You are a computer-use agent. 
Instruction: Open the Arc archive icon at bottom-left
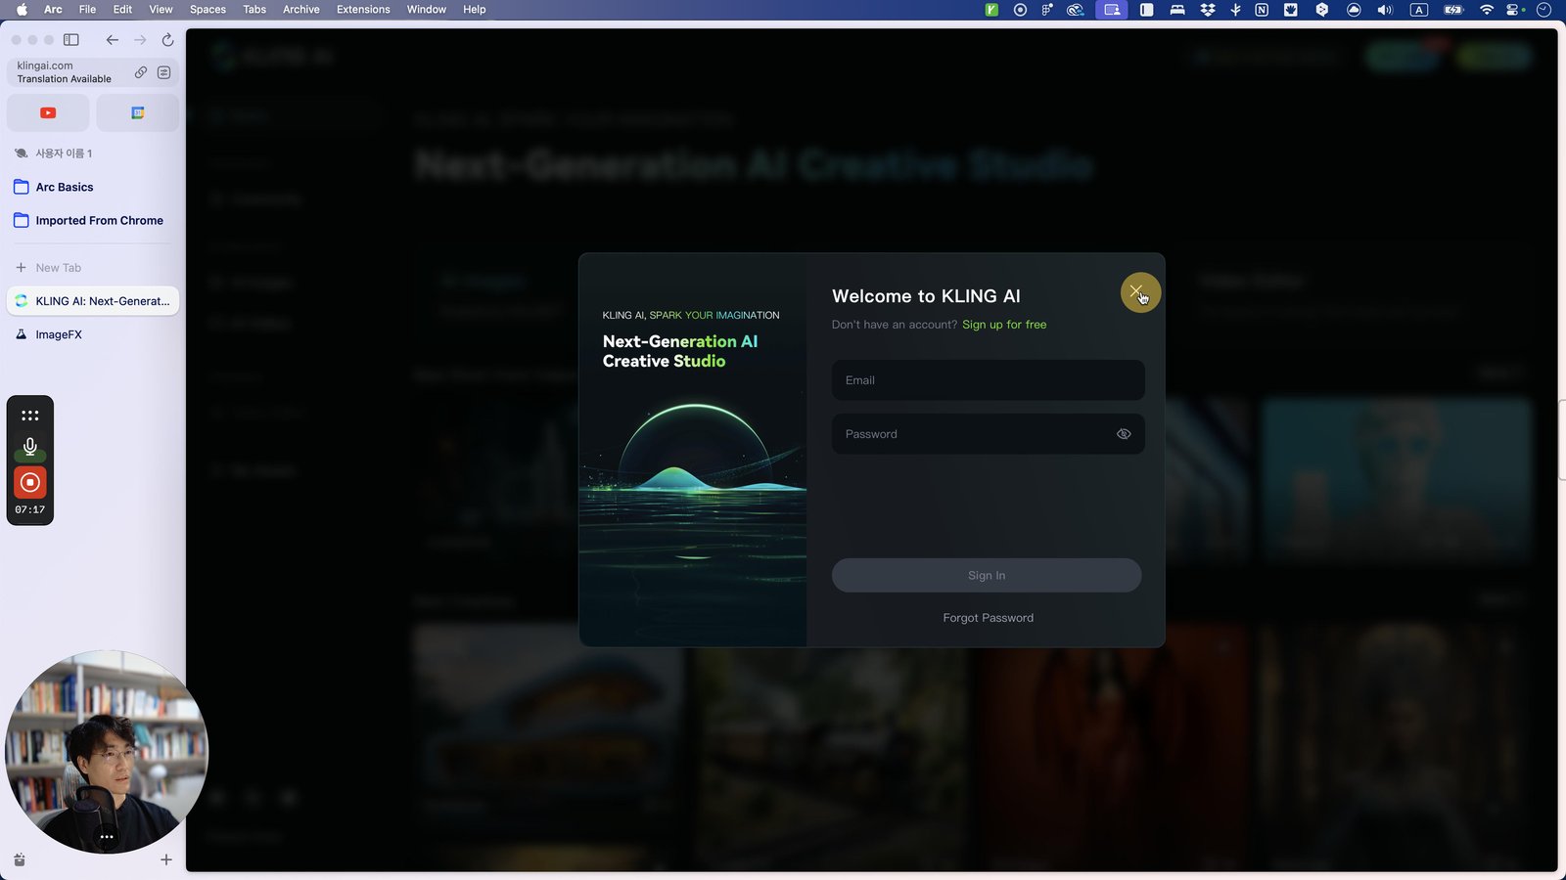pos(20,859)
